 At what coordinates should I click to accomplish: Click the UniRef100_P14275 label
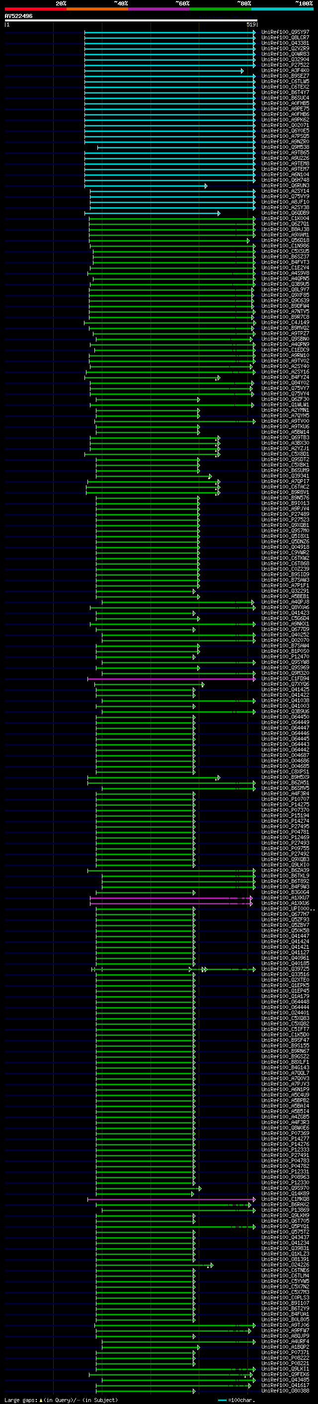pos(285,805)
